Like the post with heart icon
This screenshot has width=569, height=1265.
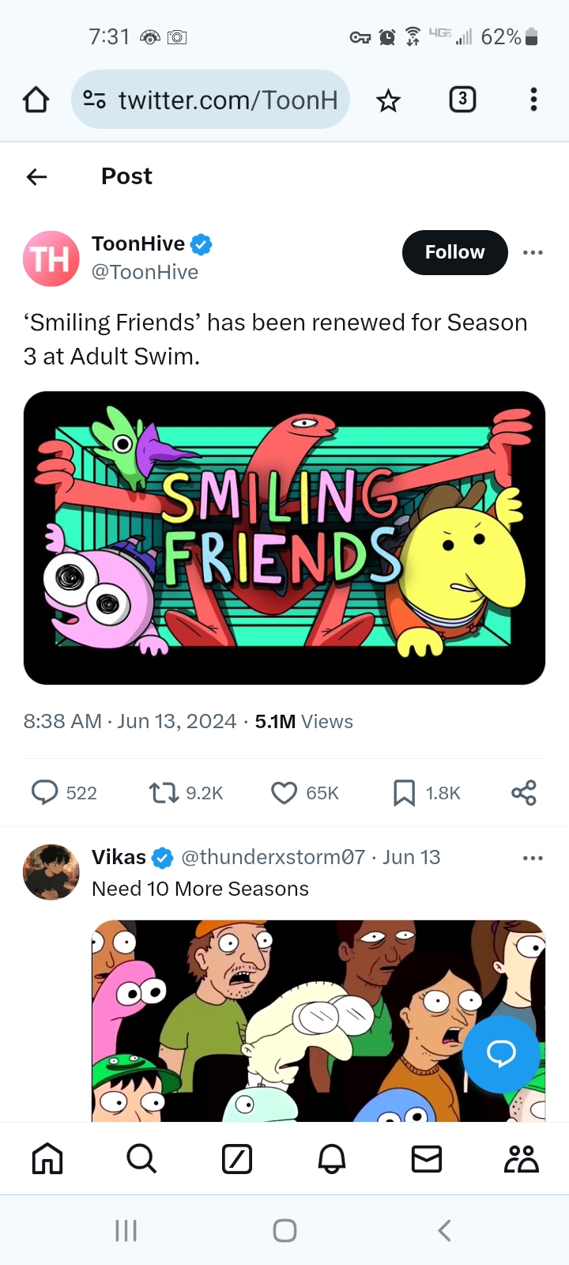tap(284, 792)
